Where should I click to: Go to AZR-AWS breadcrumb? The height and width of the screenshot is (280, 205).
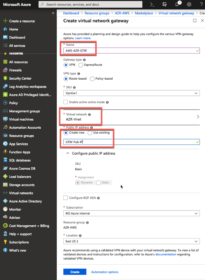click(122, 13)
